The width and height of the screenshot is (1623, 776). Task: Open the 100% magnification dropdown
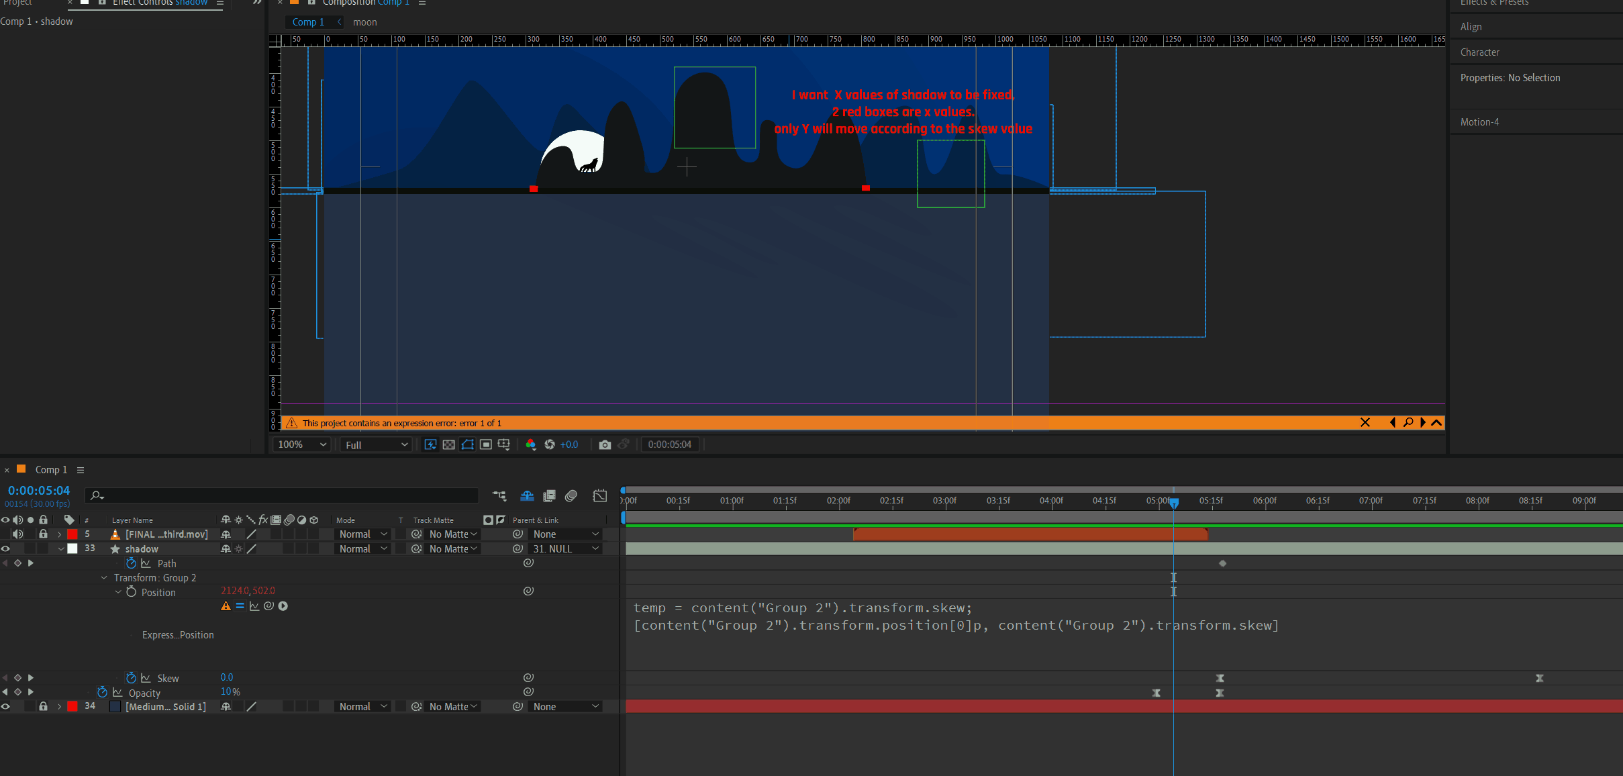(x=301, y=444)
